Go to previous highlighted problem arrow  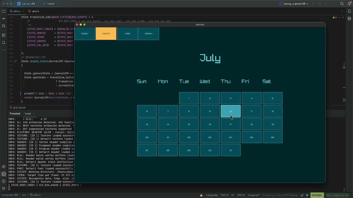click(x=339, y=17)
